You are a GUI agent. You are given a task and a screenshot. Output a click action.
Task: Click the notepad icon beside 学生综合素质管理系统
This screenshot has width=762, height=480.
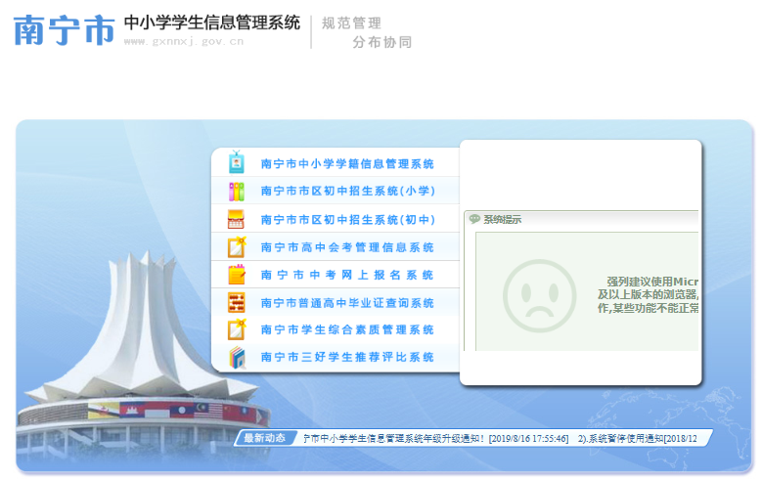(x=236, y=329)
